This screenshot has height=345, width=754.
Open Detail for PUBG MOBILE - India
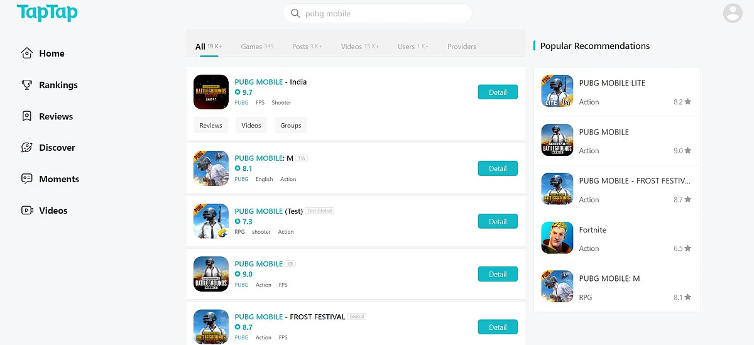(498, 92)
